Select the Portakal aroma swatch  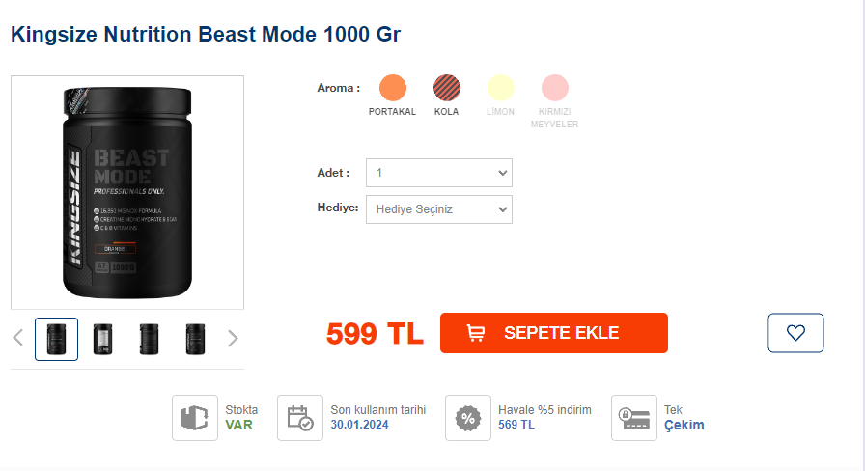coord(392,88)
